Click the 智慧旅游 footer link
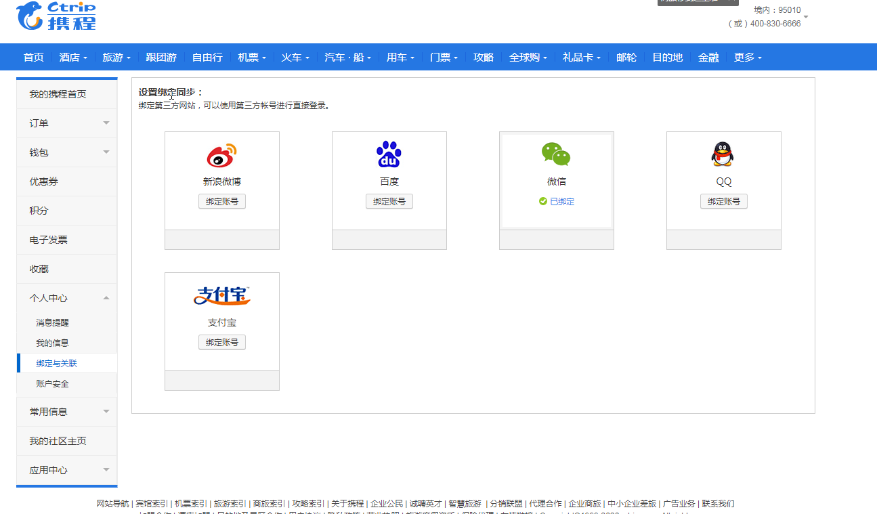The width and height of the screenshot is (877, 514). click(465, 504)
